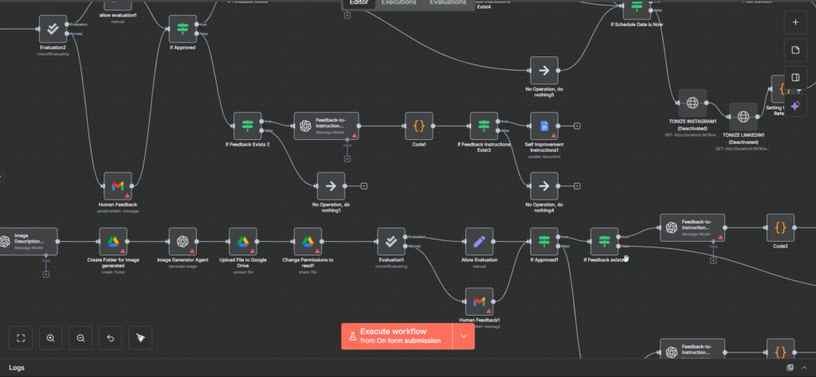Add node after Self Improvement Instructions1

tap(577, 126)
